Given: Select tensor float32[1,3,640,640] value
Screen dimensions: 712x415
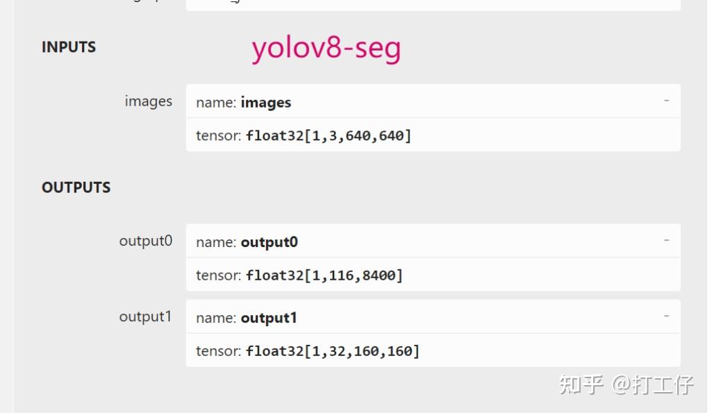Looking at the screenshot, I should (x=328, y=136).
